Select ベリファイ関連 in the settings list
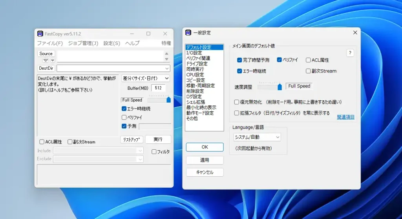 pos(204,58)
